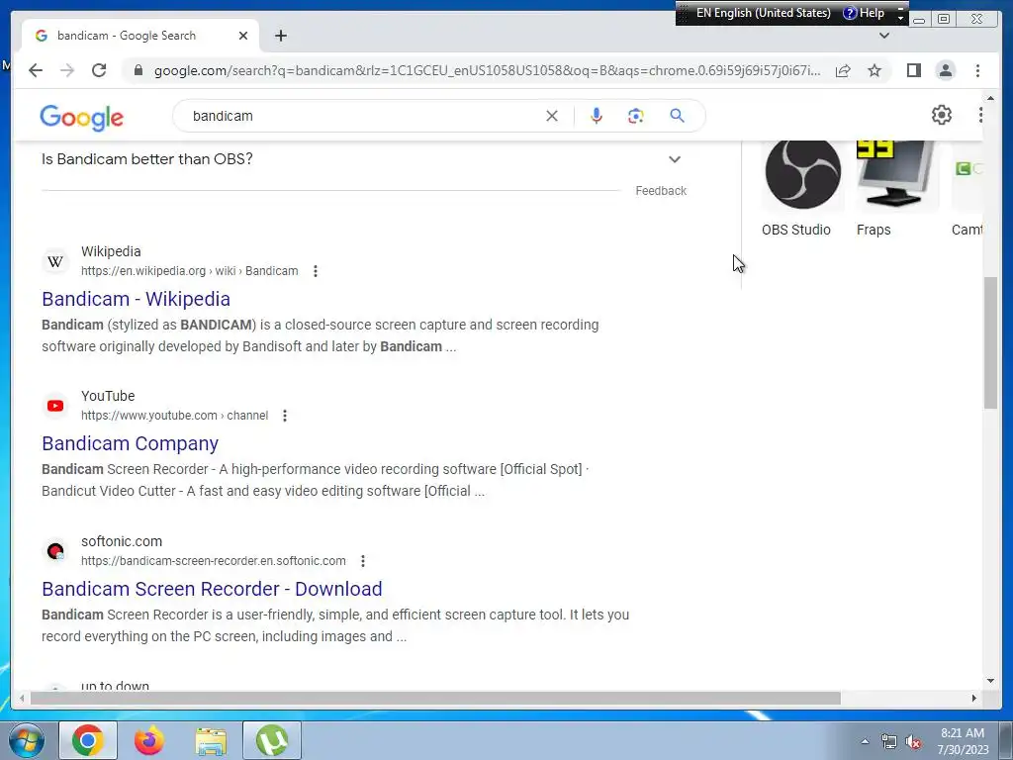Share this page using the share icon
The width and height of the screenshot is (1013, 760).
click(843, 70)
